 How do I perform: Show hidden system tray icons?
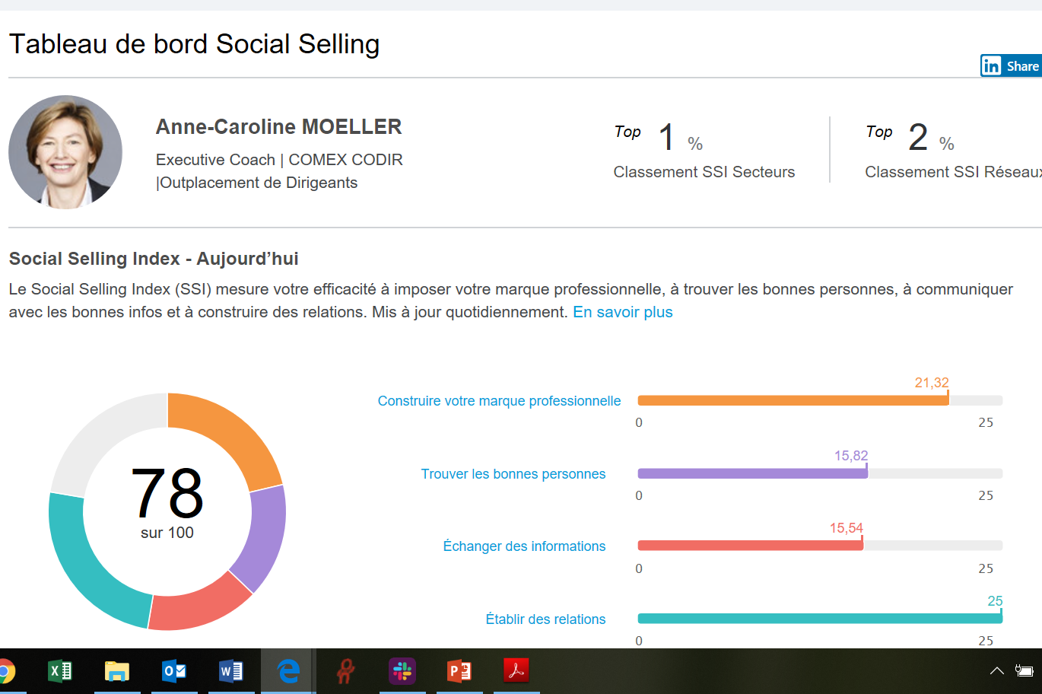coord(996,670)
